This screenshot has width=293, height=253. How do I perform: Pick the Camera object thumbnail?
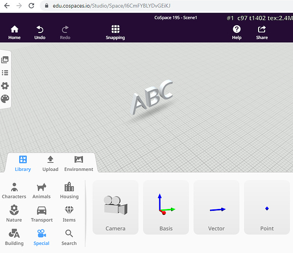(115, 207)
